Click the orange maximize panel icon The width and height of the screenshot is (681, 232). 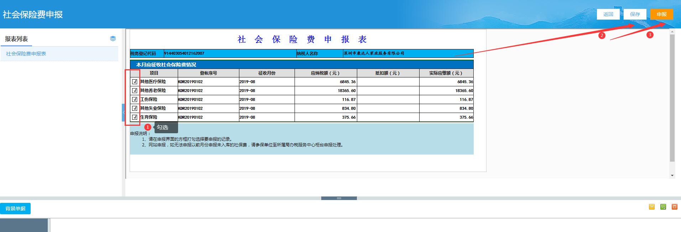[x=674, y=207]
